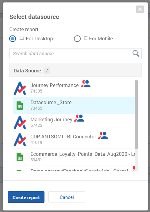Click the Antsomi logo beside Marketing Journey
Image resolution: width=150 pixels, height=212 pixels.
[x=20, y=122]
